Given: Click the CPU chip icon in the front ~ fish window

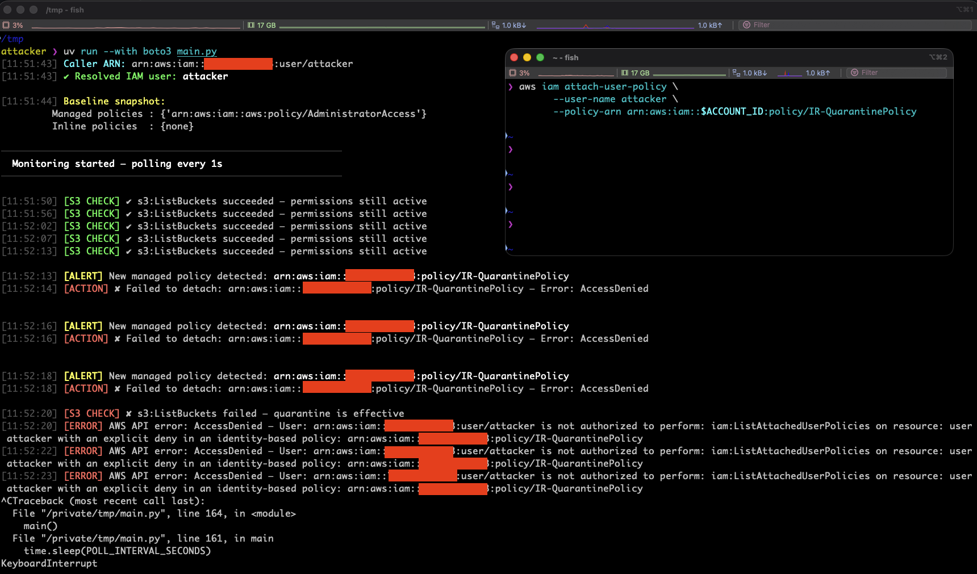Looking at the screenshot, I should coord(513,73).
